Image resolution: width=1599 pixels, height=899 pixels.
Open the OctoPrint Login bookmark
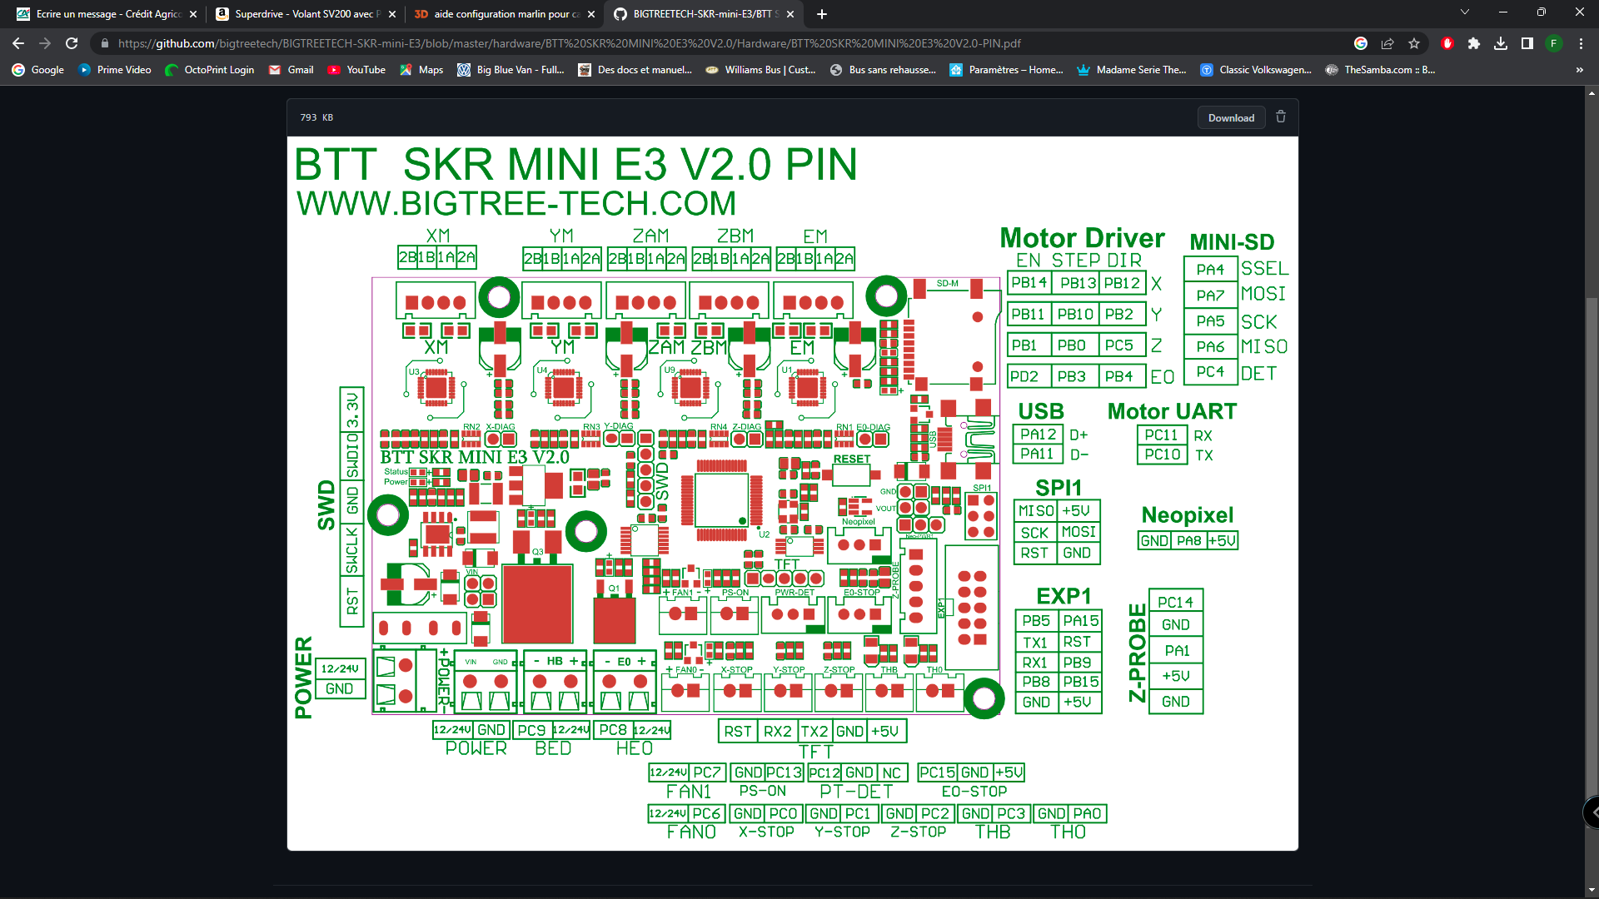click(x=210, y=70)
